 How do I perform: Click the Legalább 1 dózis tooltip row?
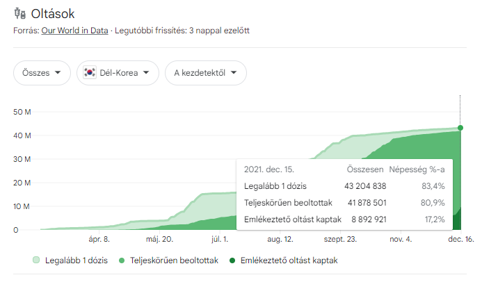[344, 186]
